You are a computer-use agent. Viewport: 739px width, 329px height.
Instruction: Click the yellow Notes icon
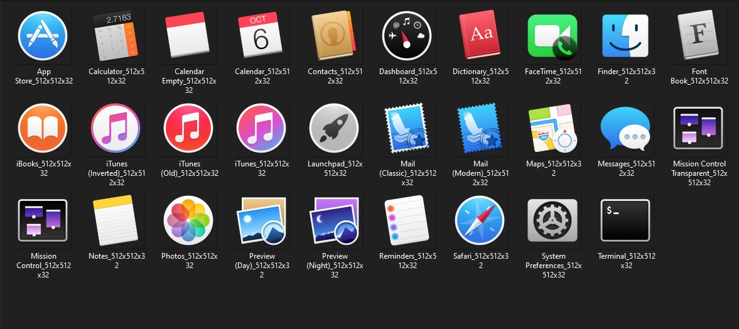point(116,220)
